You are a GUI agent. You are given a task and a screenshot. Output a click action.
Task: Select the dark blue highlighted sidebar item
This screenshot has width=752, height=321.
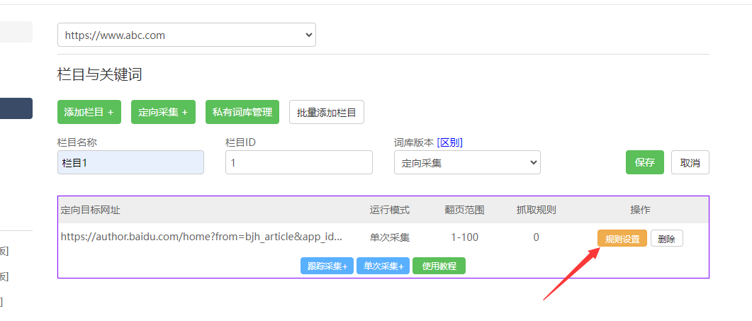(16, 108)
